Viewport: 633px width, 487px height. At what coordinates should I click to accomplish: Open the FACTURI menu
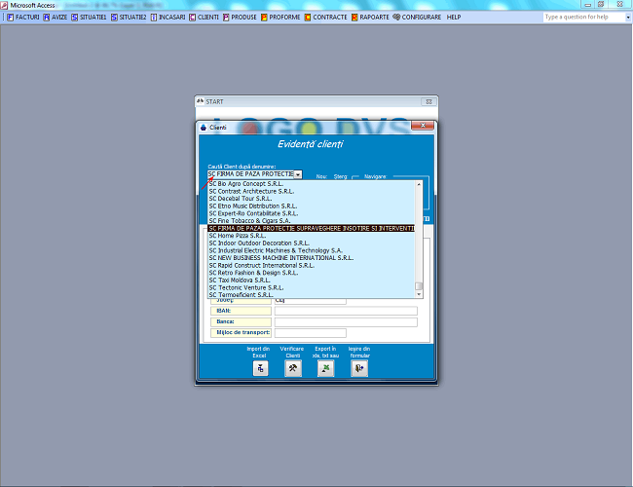click(23, 17)
